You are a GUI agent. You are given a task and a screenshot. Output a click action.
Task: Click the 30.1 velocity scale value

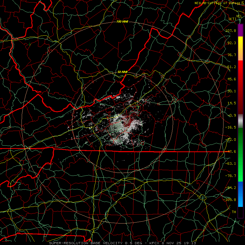click(232, 91)
